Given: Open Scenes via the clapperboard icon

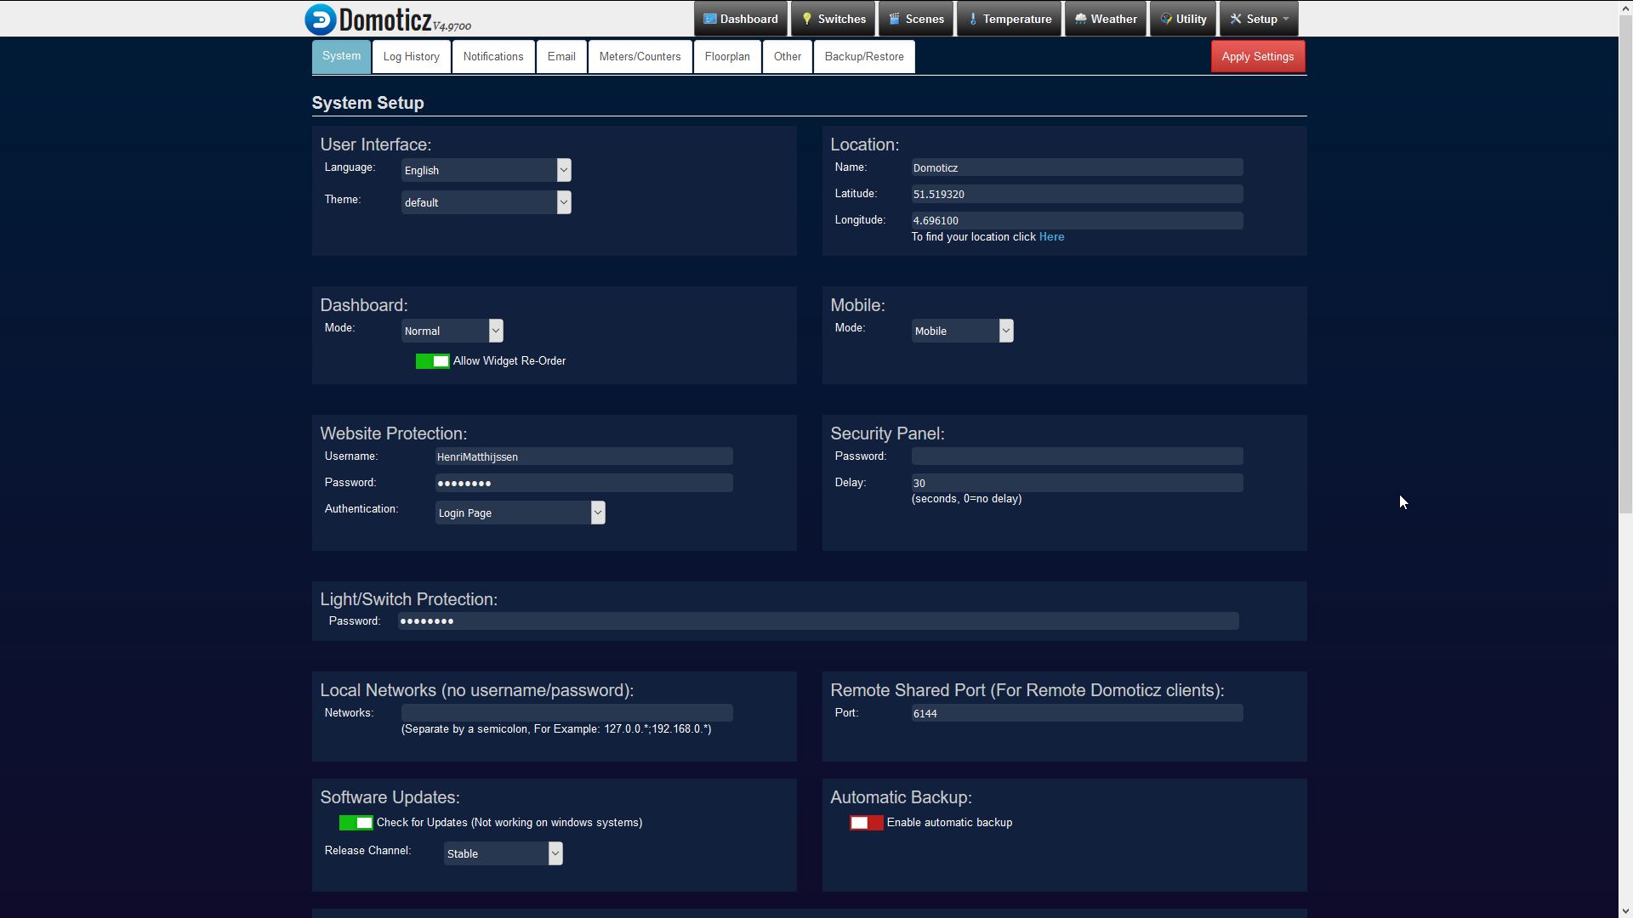Looking at the screenshot, I should click(x=894, y=19).
